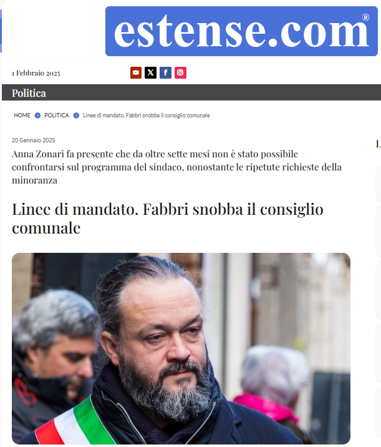Viewport: 381px width, 447px height.
Task: Click the Anna Zonari subtitle paragraph
Action: point(176,167)
